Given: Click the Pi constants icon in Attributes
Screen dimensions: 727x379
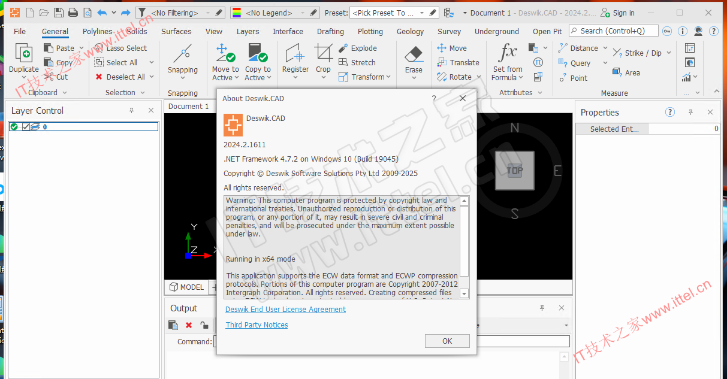Looking at the screenshot, I should pyautogui.click(x=538, y=62).
